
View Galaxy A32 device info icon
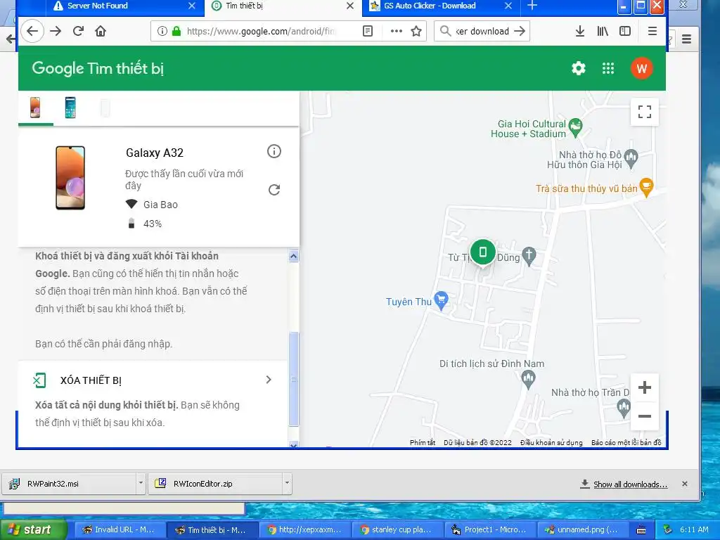click(274, 151)
